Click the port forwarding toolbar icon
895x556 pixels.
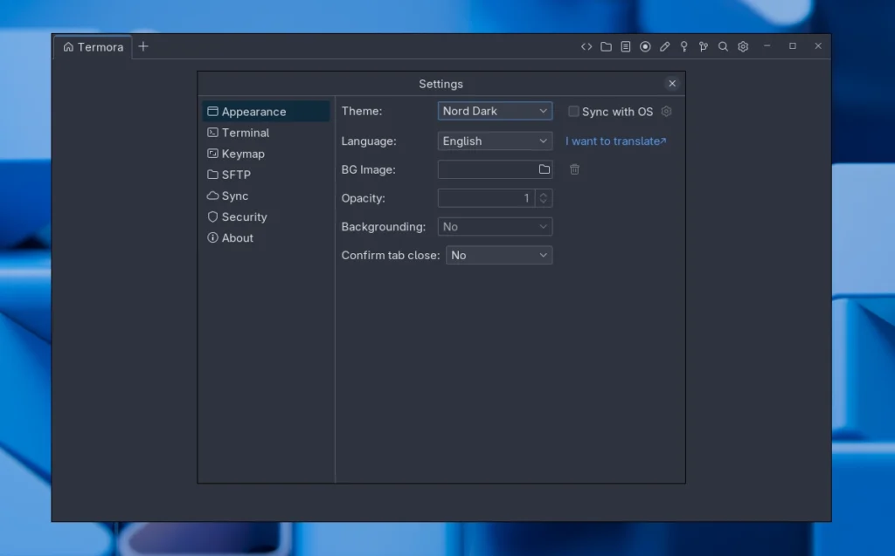(x=704, y=46)
